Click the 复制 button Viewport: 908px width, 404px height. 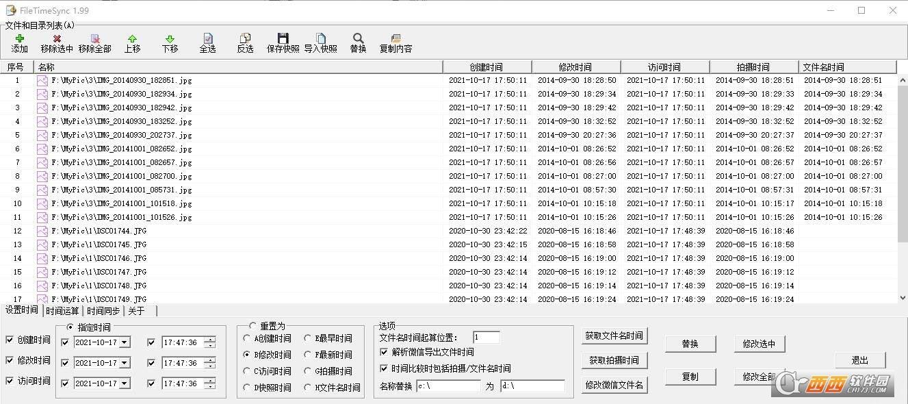(690, 377)
